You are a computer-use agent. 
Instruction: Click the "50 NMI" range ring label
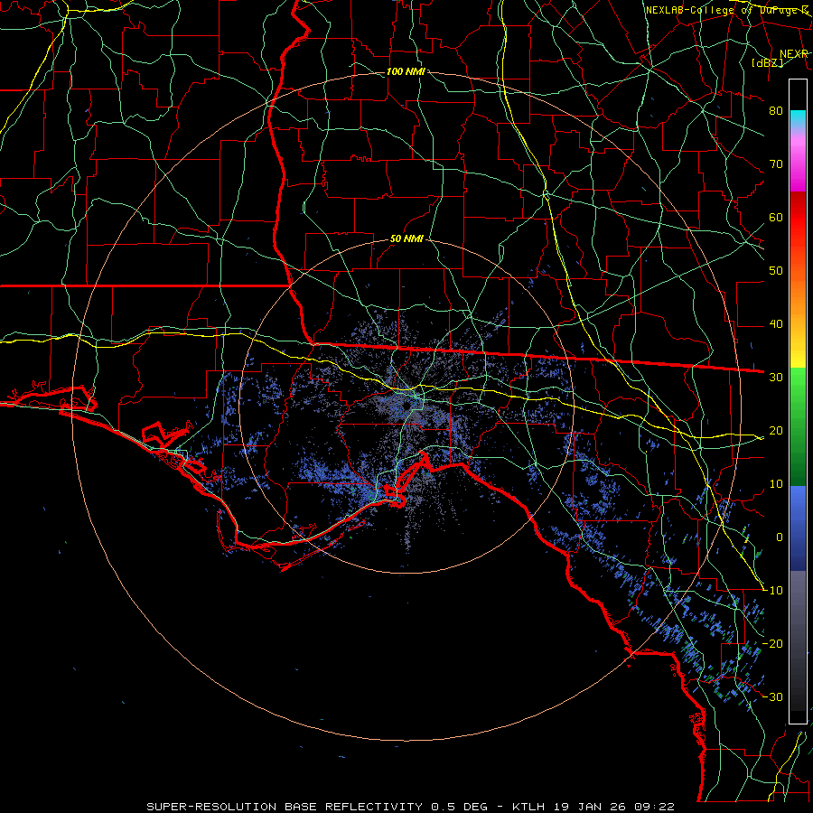406,239
